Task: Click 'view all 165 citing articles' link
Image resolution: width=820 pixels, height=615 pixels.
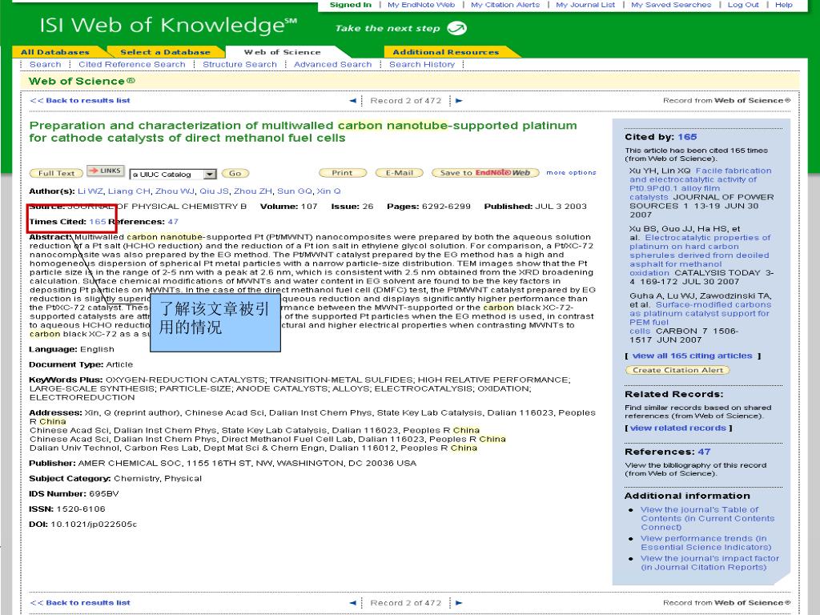Action: pos(692,356)
